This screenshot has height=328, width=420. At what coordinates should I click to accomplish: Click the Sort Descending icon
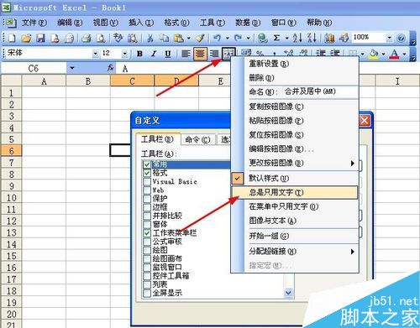pos(312,38)
